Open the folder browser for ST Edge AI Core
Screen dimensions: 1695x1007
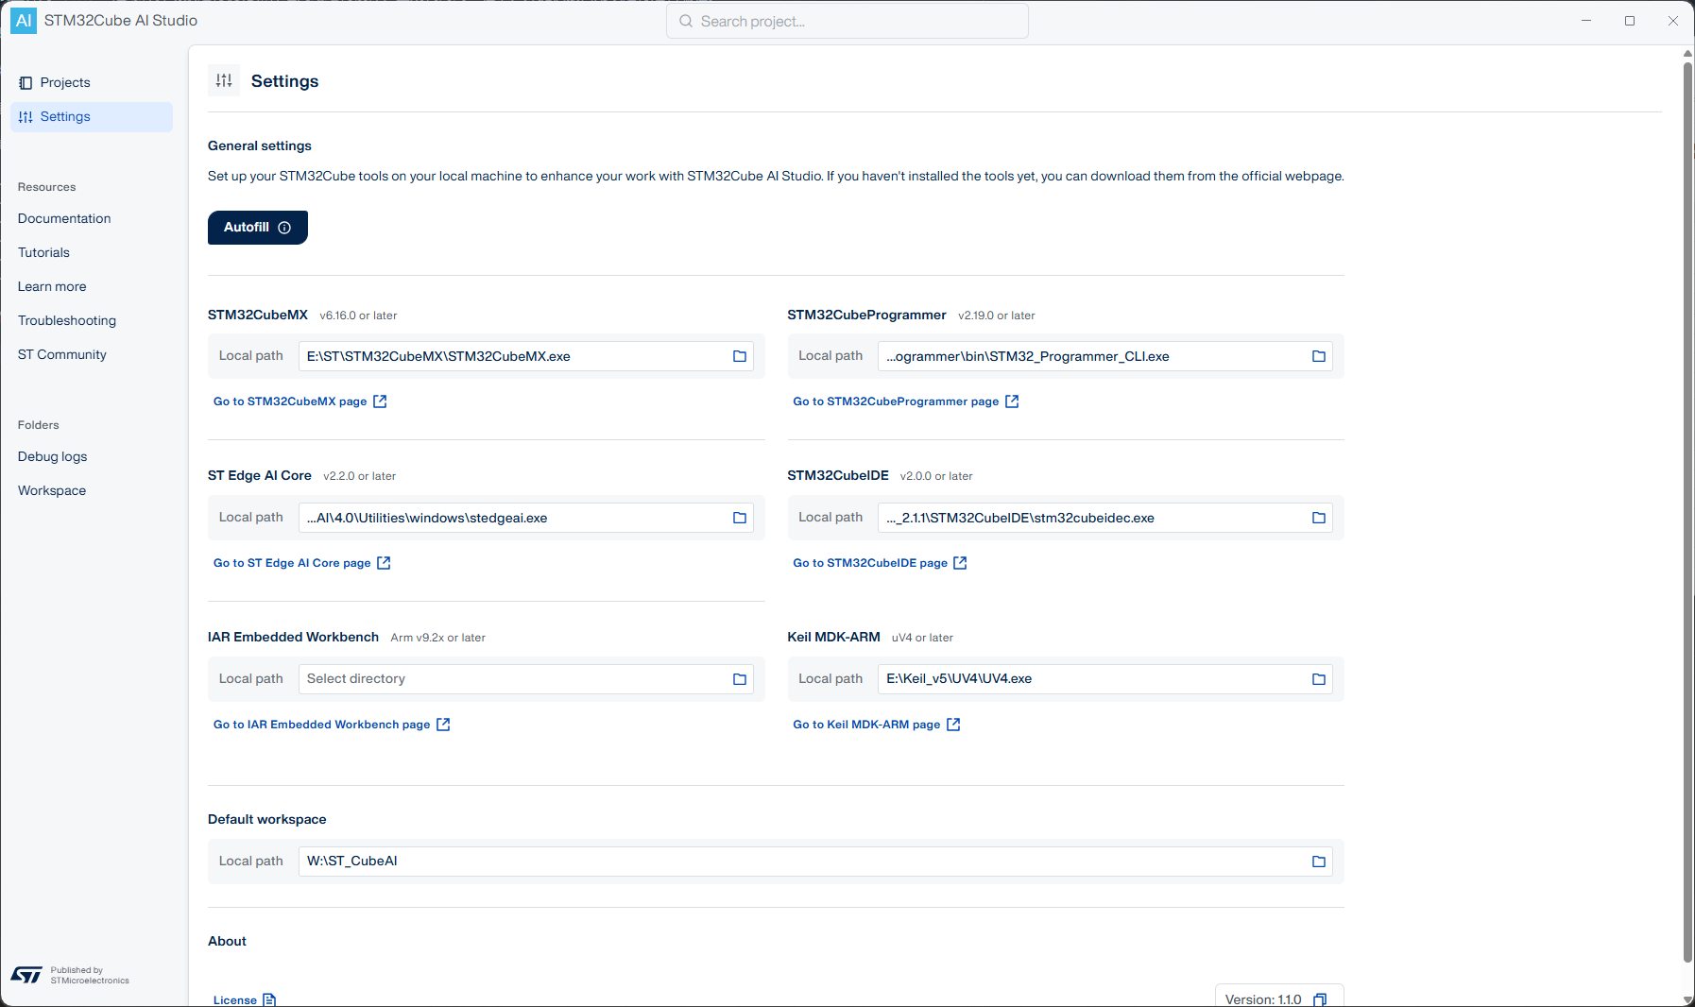[x=740, y=518]
